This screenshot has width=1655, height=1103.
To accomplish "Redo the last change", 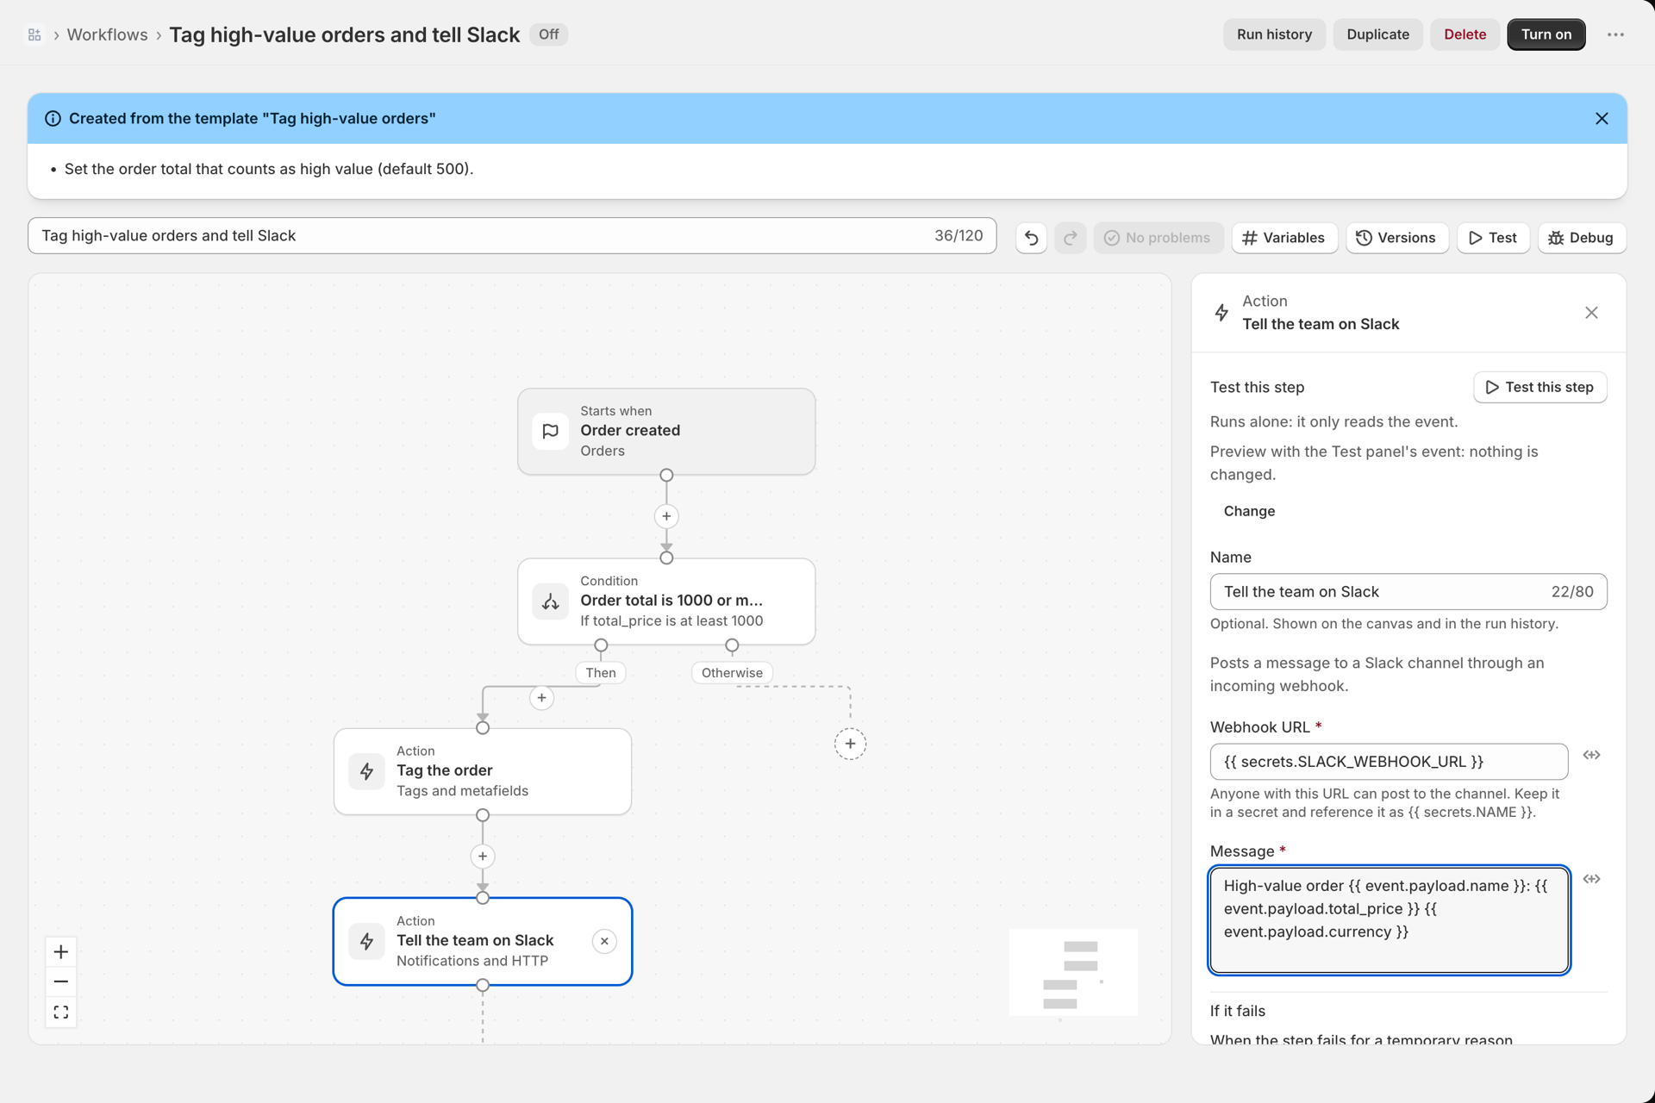I will [x=1070, y=238].
